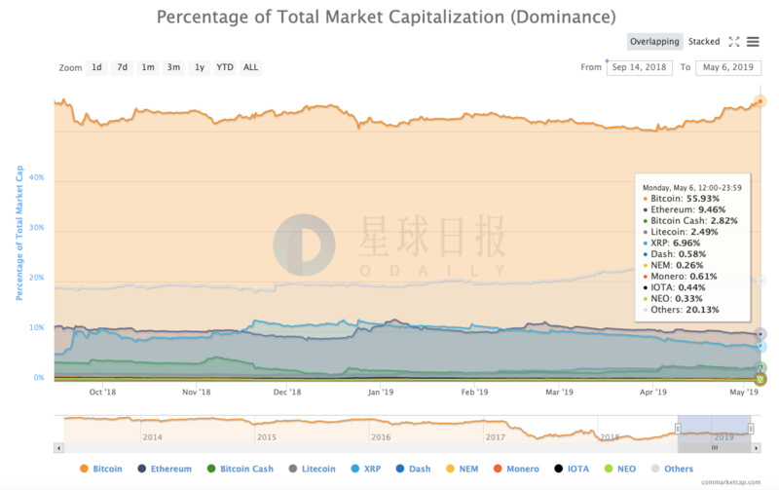Click XRP end-point marker on chart
The image size is (779, 490).
click(x=760, y=347)
